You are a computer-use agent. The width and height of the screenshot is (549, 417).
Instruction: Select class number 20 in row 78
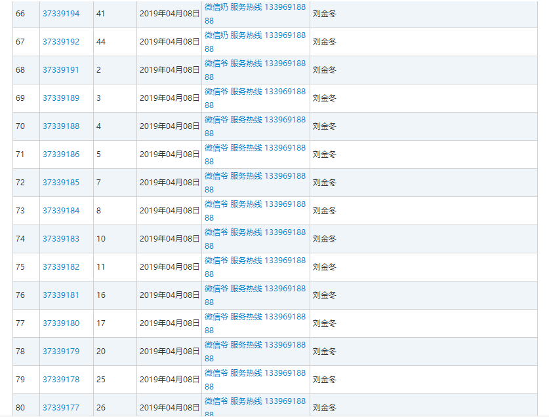101,352
